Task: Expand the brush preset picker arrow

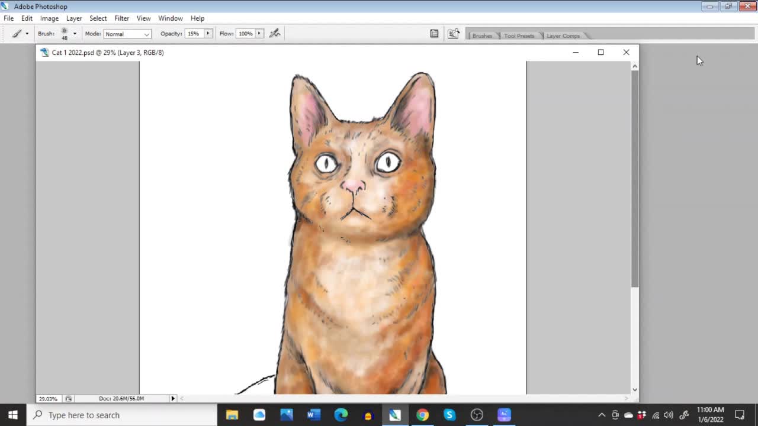Action: [75, 34]
